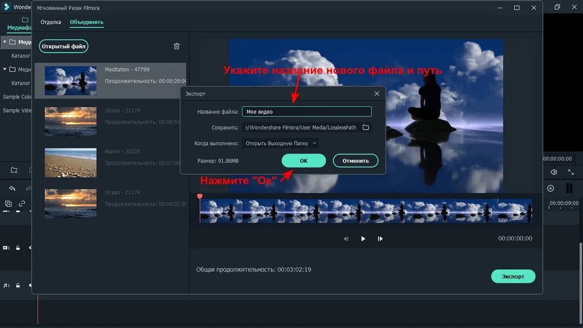Select the bottom Ocean - 21174 thumbnail
This screenshot has width=583, height=328.
71,204
